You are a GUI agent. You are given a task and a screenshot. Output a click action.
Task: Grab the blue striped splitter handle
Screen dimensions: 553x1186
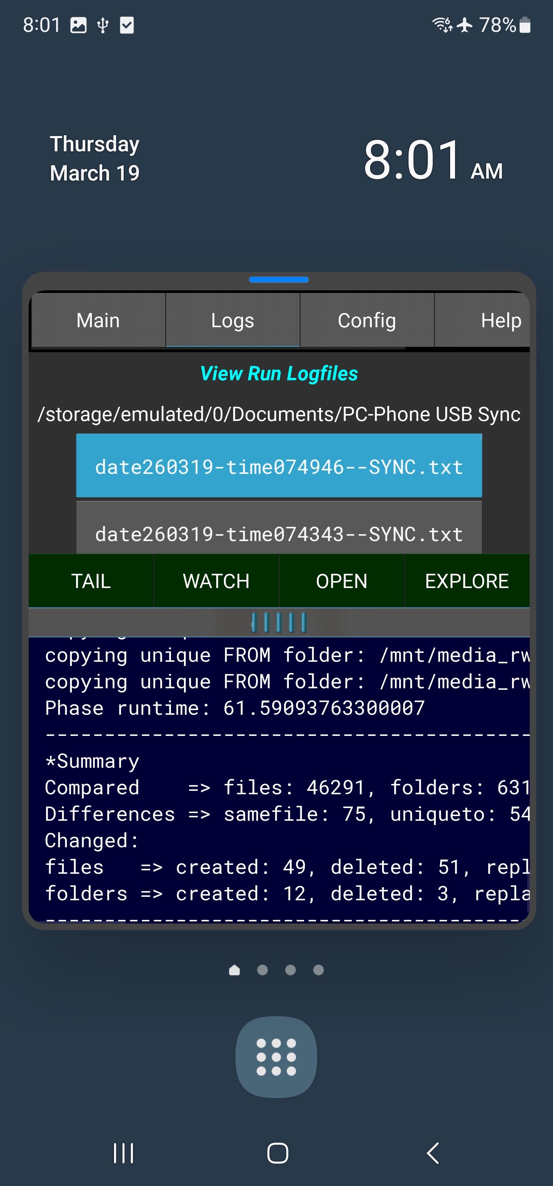click(x=278, y=623)
